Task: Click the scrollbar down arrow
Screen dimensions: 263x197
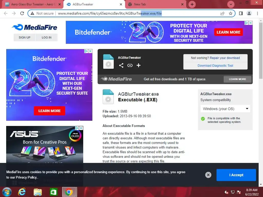Action: coord(261,184)
